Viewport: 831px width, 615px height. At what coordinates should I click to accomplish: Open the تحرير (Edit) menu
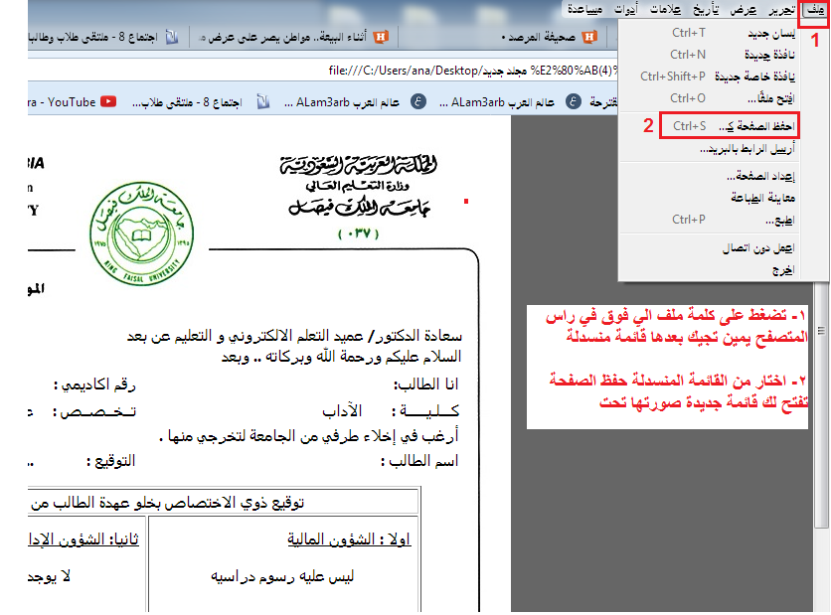pos(781,10)
